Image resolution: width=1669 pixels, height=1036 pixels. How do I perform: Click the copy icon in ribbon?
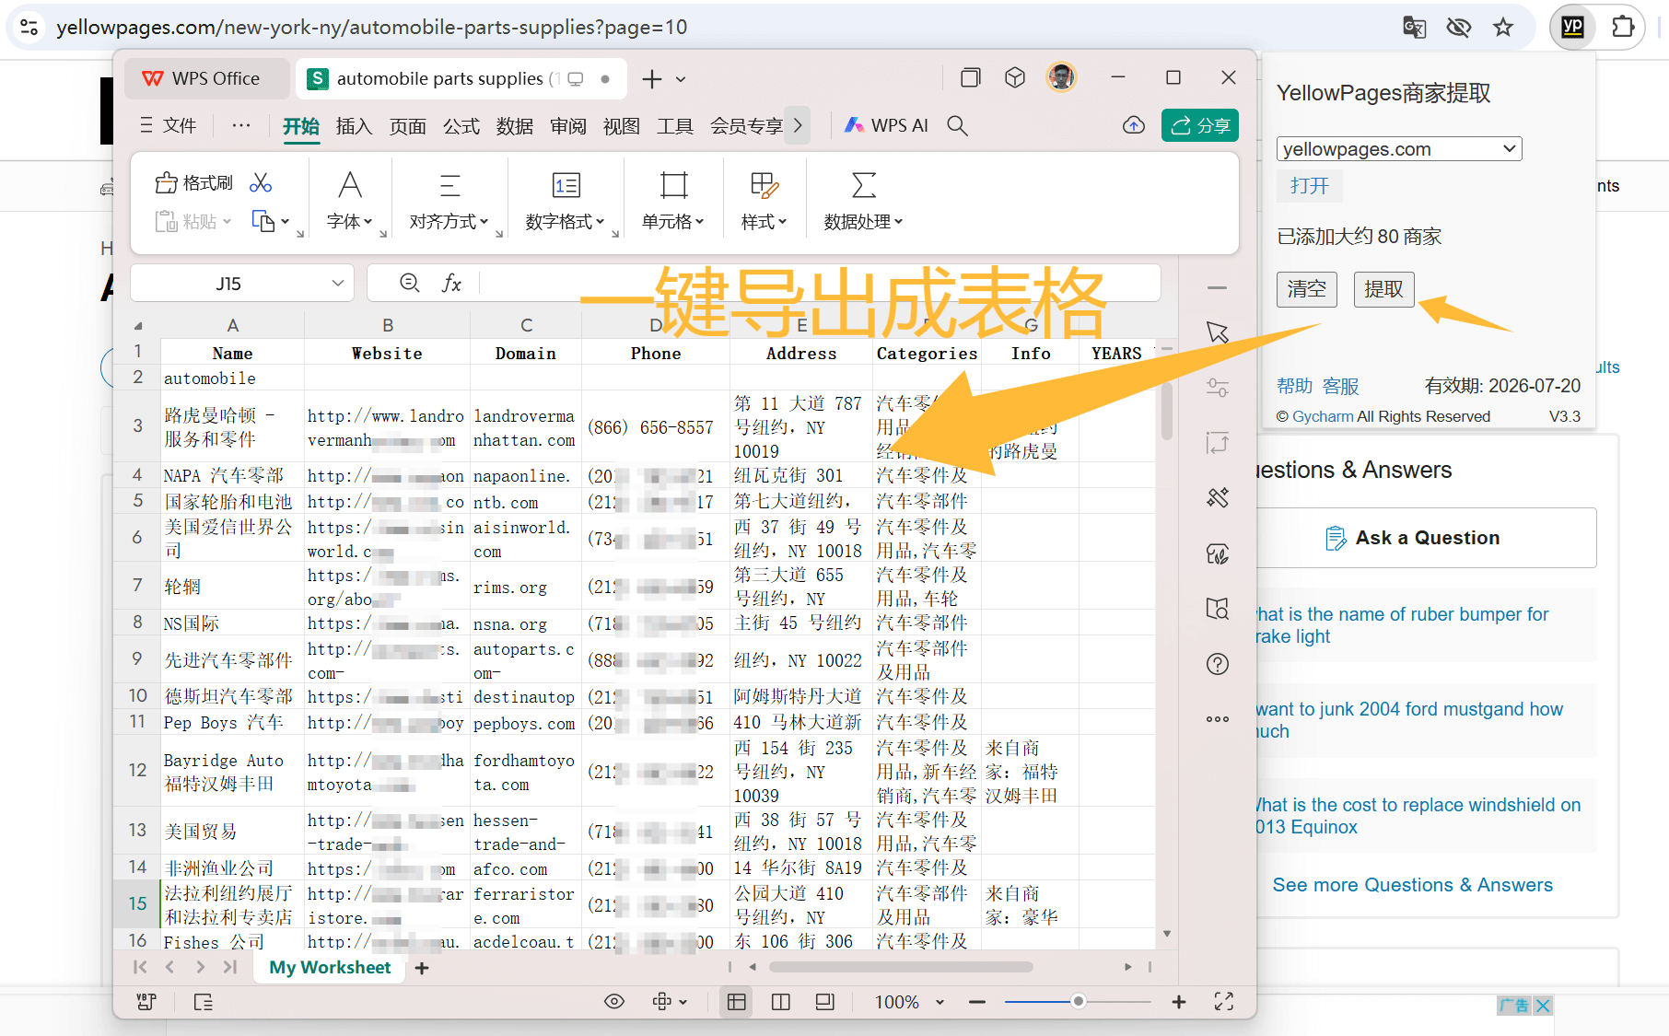tap(263, 221)
